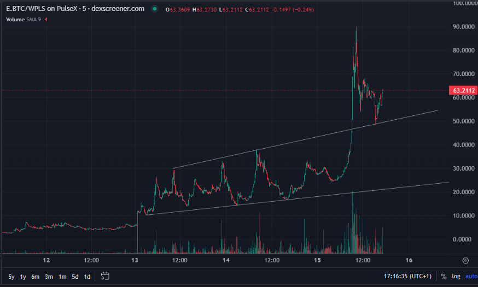This screenshot has width=478, height=287.
Task: Open the timezone clock 17:16:35 (UTC+1)
Action: point(407,276)
